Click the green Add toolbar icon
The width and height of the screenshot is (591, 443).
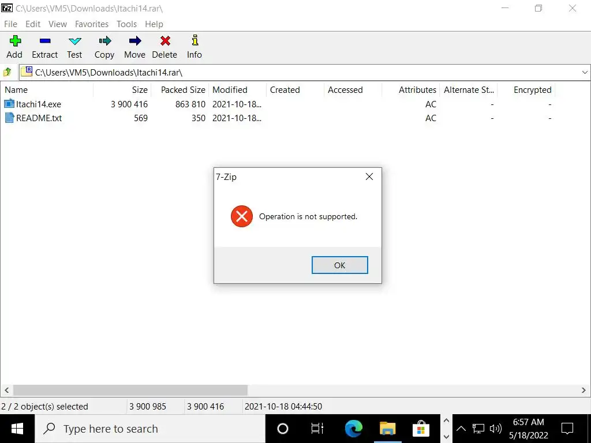point(15,41)
